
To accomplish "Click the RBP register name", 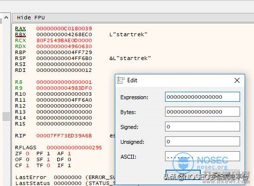I will point(20,52).
